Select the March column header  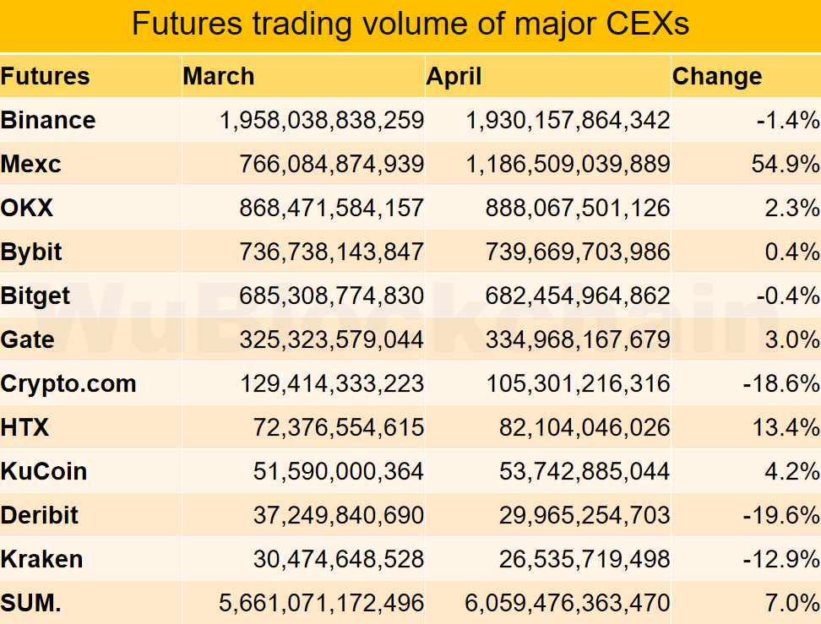click(219, 76)
